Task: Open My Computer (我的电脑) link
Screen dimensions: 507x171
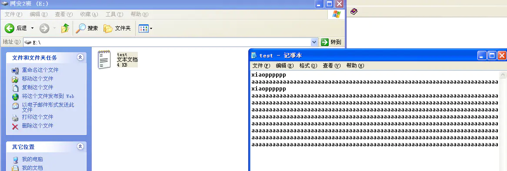Action: 32,159
